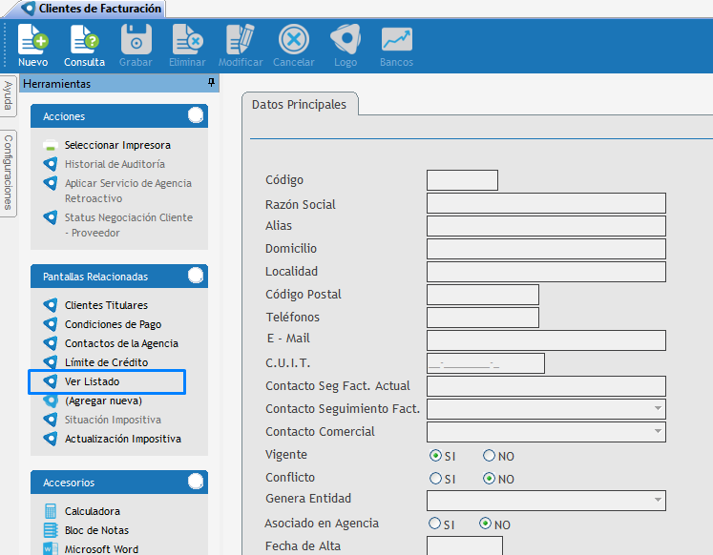
Task: Switch to Datos Principales tab
Action: (299, 104)
